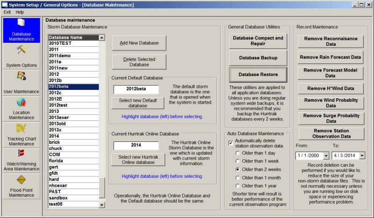Toggle automatically delete station observation data
Viewport: 374px width, 218px height.
click(231, 143)
